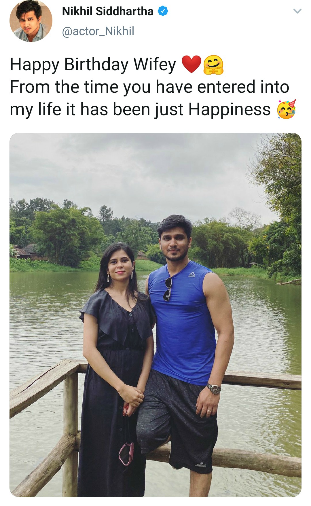Select the text Happy Birthday Wifey
The height and width of the screenshot is (506, 311).
pos(93,64)
